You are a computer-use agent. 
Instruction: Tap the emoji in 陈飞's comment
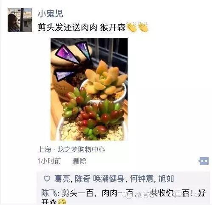tap(62, 202)
